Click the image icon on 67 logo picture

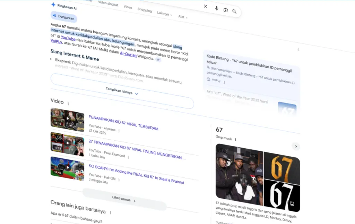point(292,204)
